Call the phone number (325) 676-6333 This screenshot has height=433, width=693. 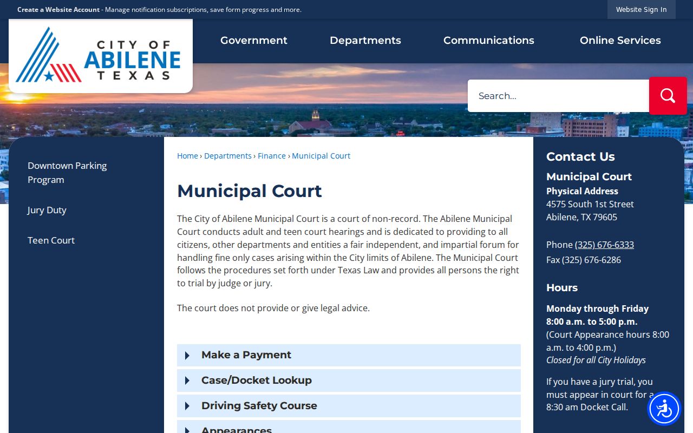(604, 245)
